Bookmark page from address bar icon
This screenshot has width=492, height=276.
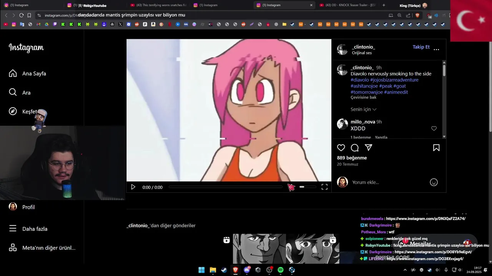[x=29, y=15]
